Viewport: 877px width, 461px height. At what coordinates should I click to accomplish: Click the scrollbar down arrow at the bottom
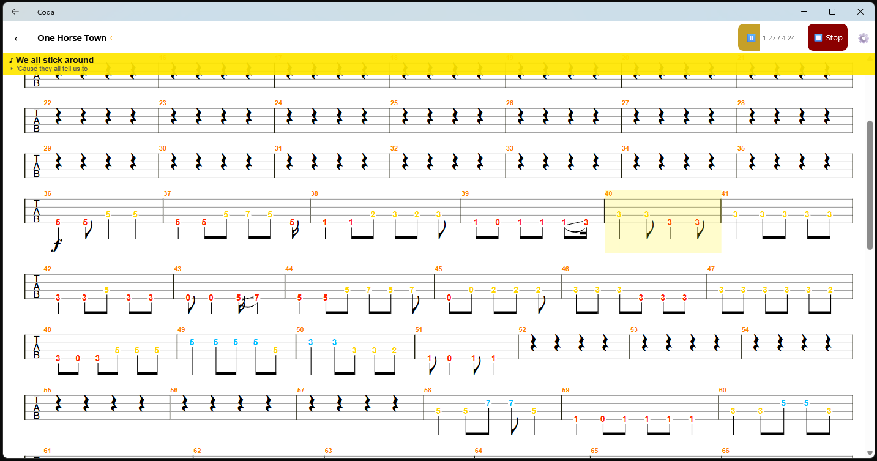pyautogui.click(x=870, y=453)
